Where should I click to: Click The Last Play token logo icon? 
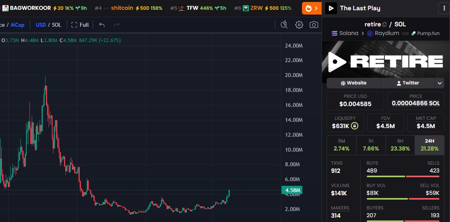click(x=331, y=8)
